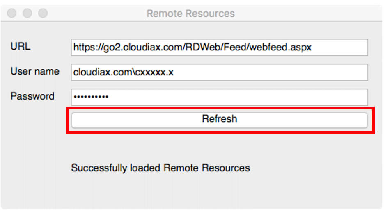Click cloudiax.com domain in User name field
This screenshot has width=385, height=216.
point(103,72)
